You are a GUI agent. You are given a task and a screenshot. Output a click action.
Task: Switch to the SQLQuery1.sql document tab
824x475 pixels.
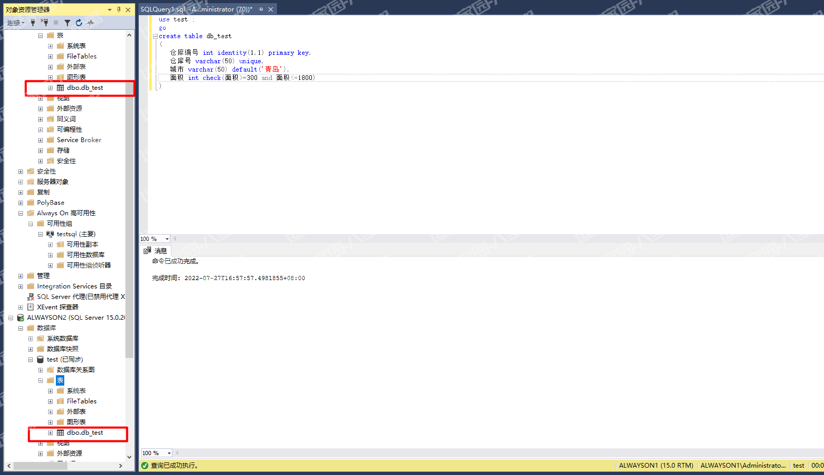pyautogui.click(x=196, y=9)
